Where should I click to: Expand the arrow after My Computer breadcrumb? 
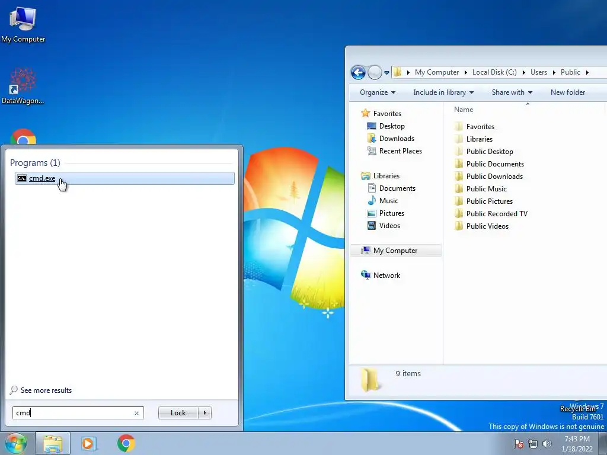click(465, 72)
